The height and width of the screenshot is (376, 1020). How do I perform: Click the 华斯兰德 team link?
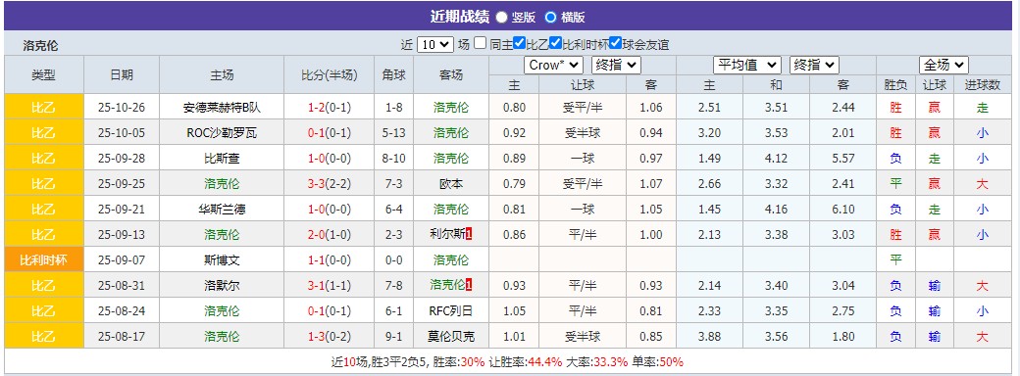[222, 210]
